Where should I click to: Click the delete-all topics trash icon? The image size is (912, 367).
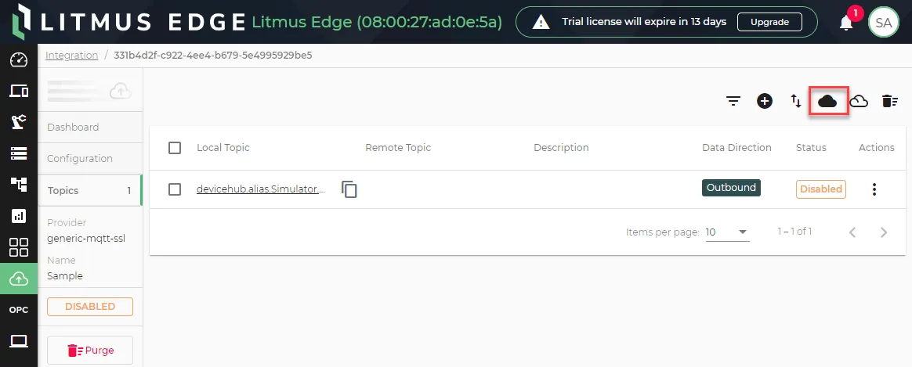click(x=890, y=101)
